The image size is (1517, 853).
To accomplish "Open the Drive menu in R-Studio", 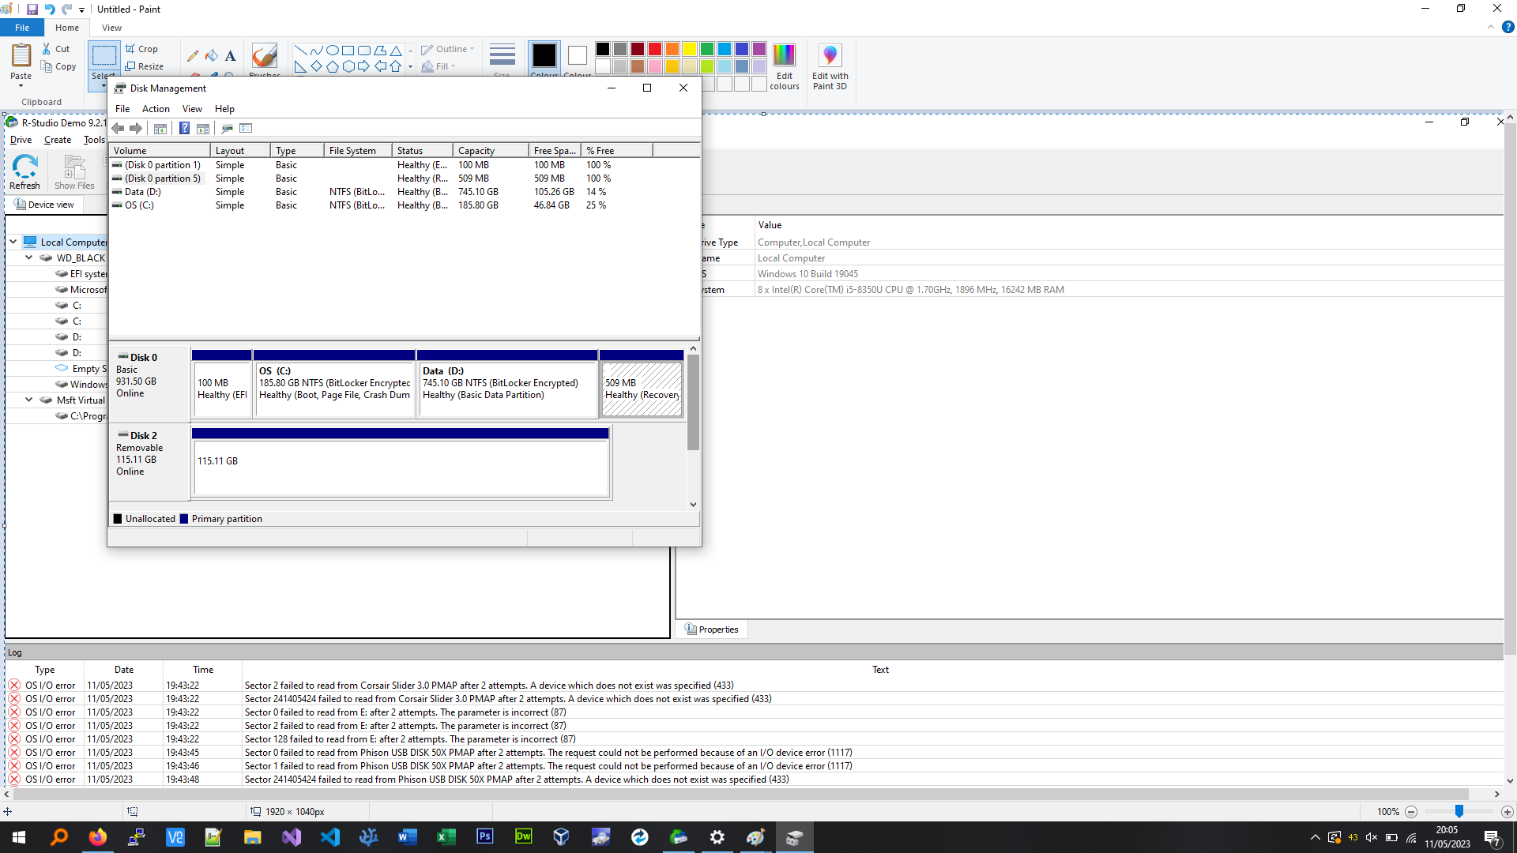I will click(x=21, y=140).
